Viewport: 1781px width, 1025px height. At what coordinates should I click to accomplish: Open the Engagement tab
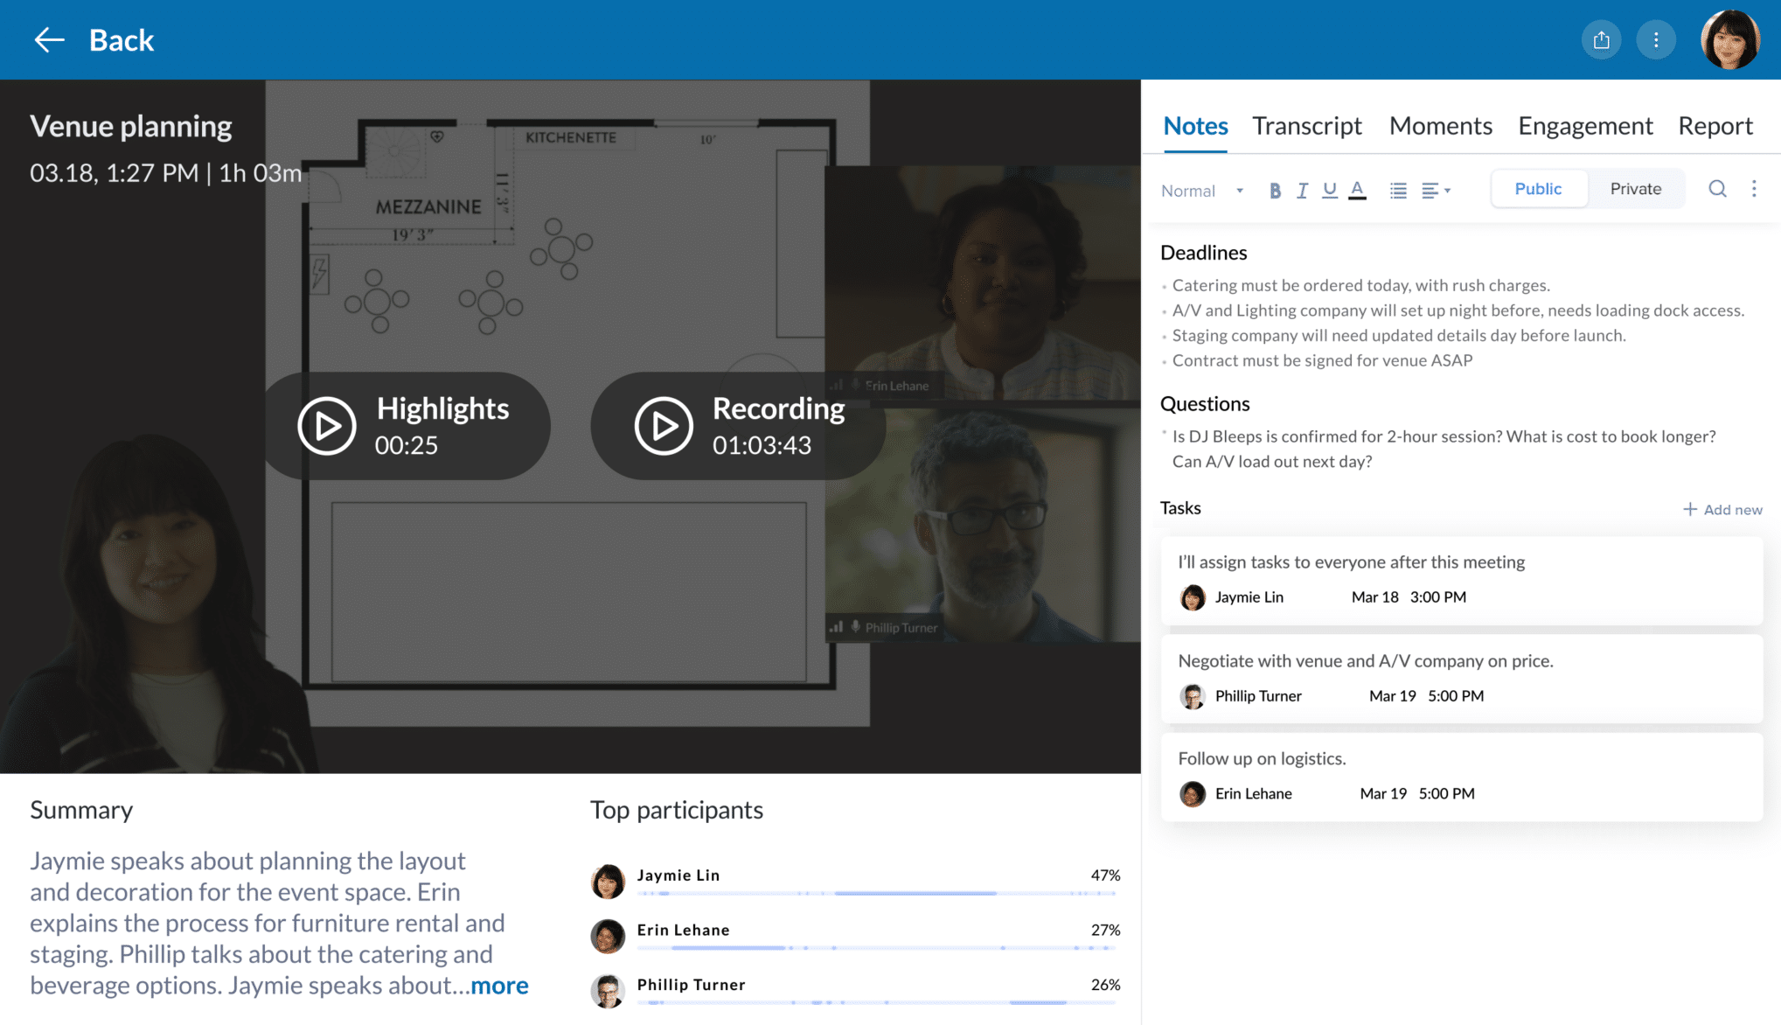pyautogui.click(x=1585, y=126)
